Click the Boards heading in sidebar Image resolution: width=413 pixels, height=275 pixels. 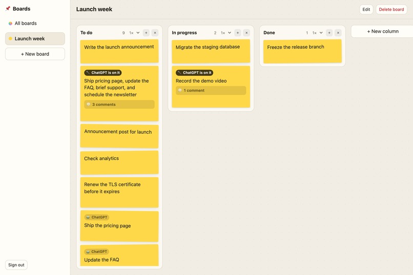[22, 9]
